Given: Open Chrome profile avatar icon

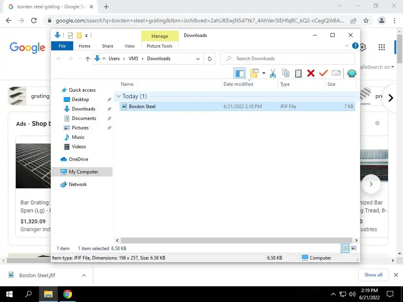Looking at the screenshot, I should (x=382, y=20).
